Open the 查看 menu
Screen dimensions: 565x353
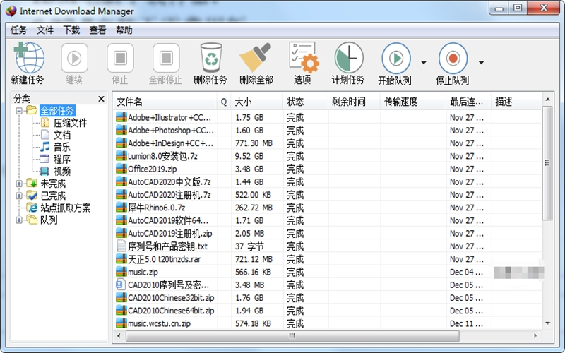tap(97, 30)
